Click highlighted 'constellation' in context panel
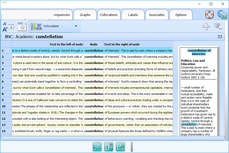The width and height of the screenshot is (229, 153). point(189,124)
